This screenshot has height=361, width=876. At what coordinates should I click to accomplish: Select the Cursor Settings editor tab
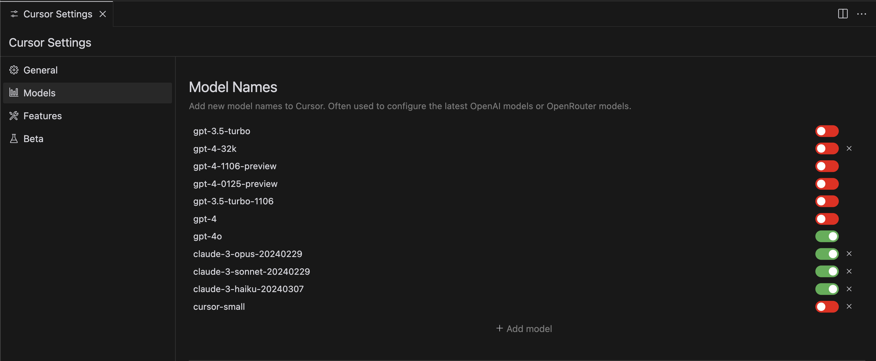tap(57, 14)
